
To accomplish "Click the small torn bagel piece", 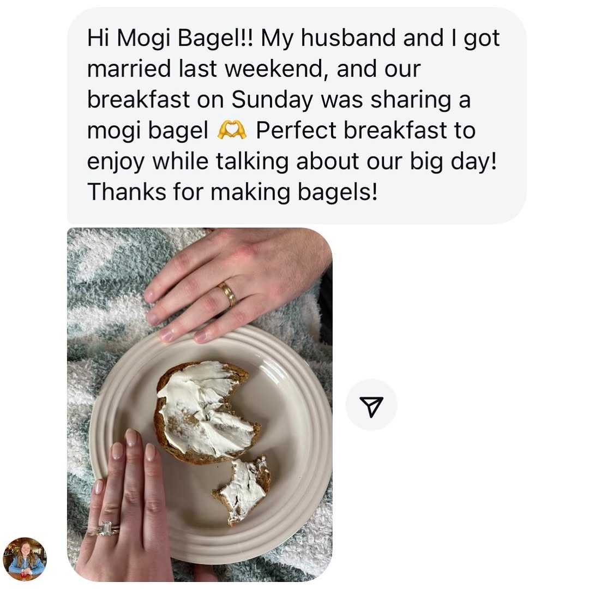I will click(x=243, y=490).
